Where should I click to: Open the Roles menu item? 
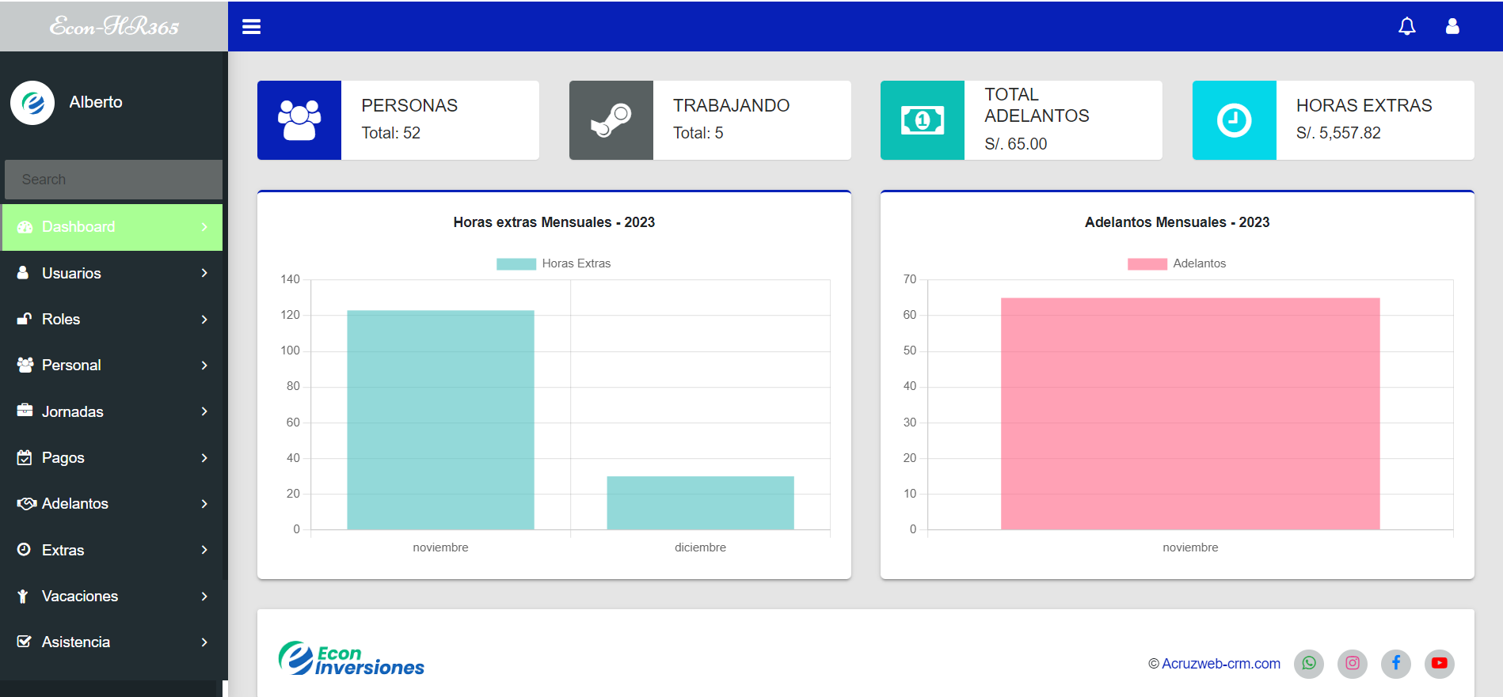pyautogui.click(x=112, y=319)
